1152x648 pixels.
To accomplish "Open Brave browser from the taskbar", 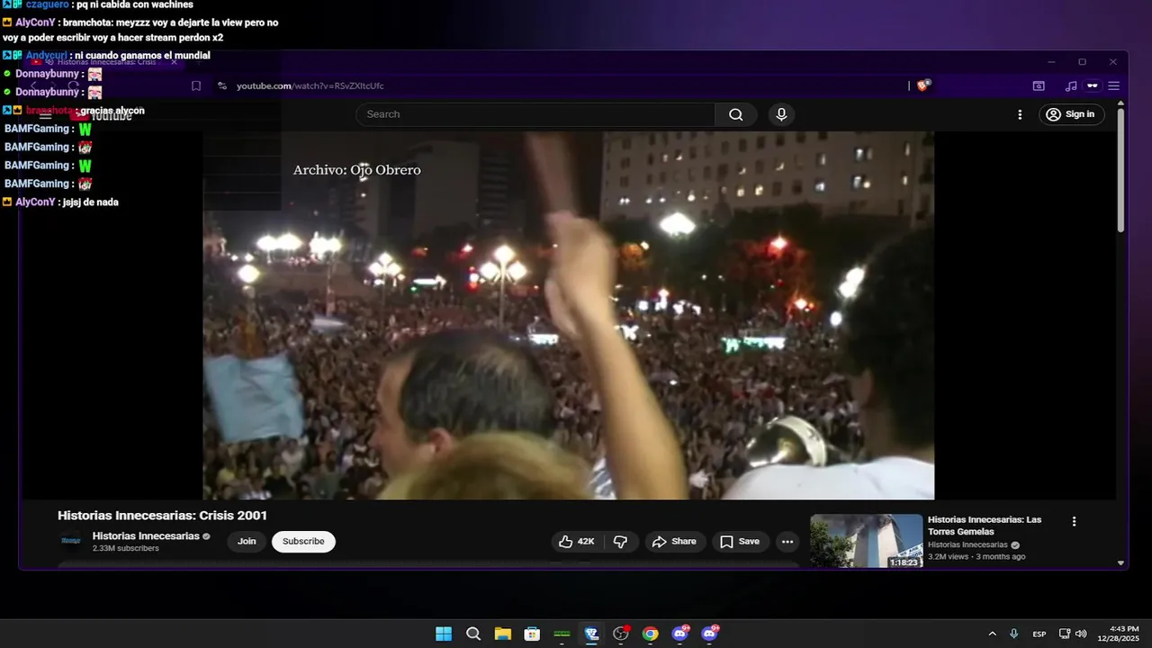I will 591,634.
